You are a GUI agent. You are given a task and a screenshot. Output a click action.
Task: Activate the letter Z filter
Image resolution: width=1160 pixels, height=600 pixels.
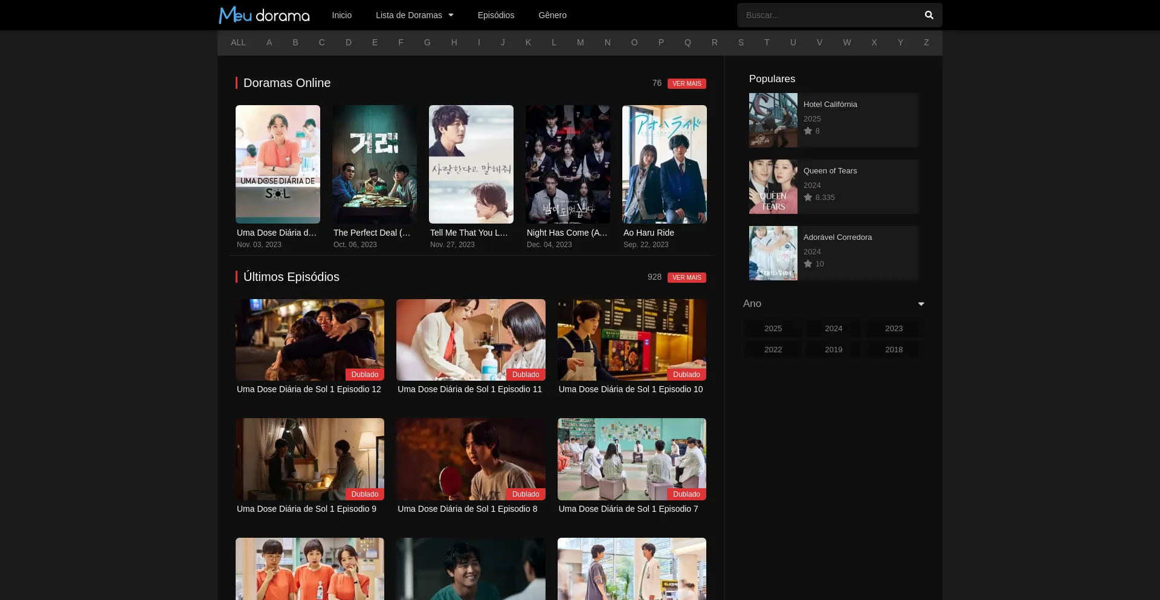click(x=926, y=42)
